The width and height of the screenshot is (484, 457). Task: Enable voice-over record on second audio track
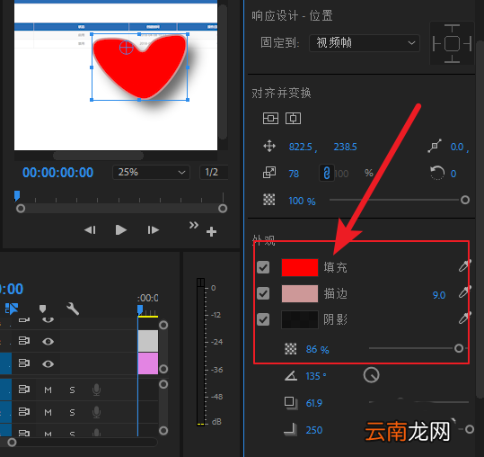pos(97,412)
